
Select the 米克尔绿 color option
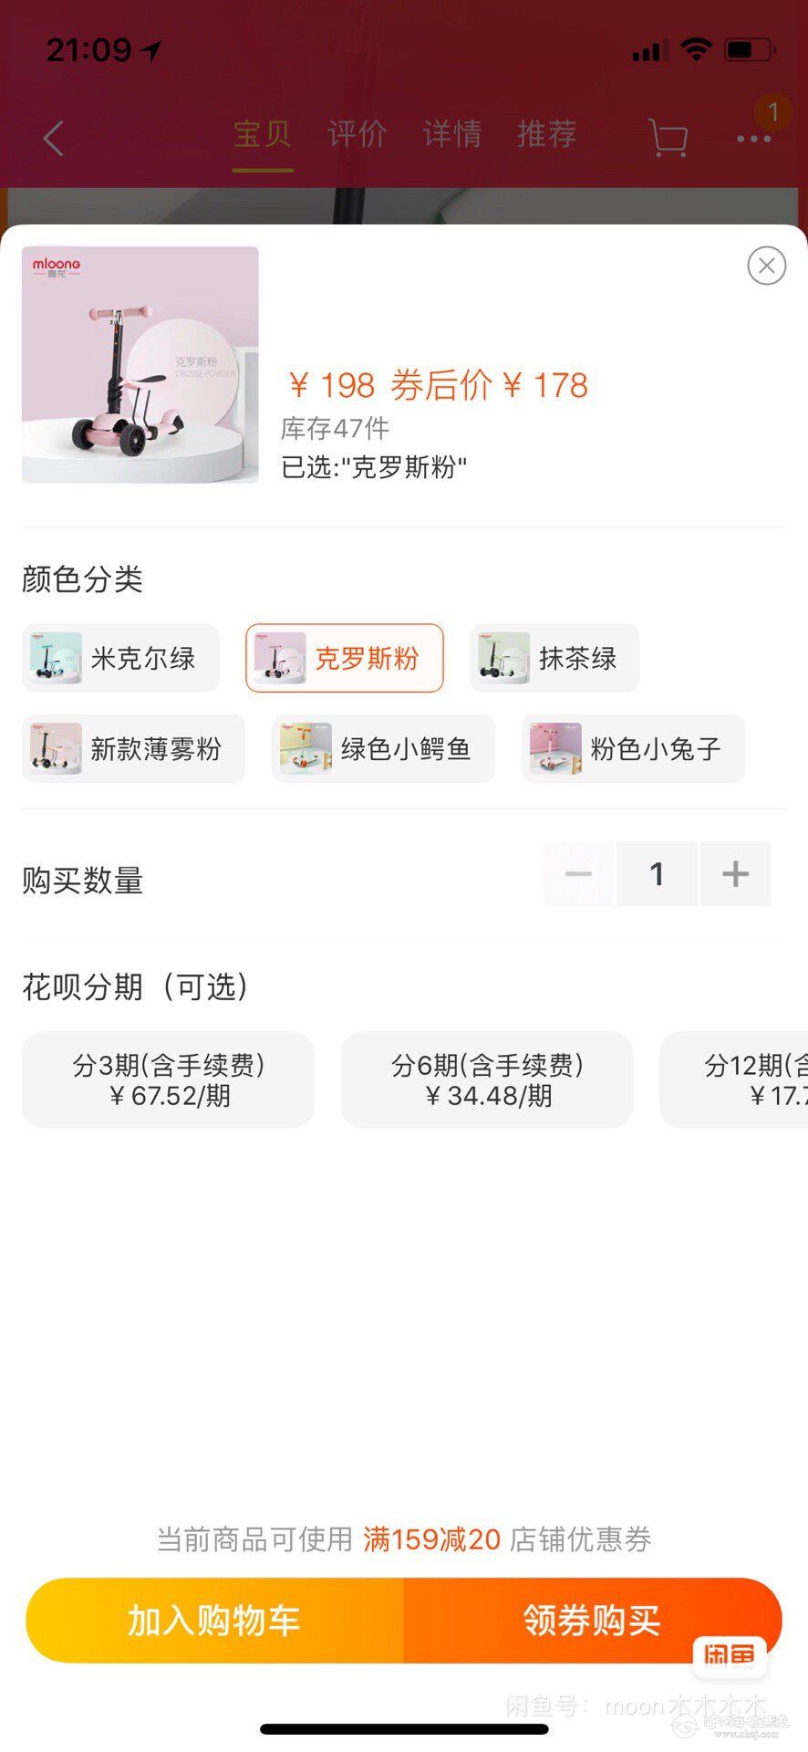pyautogui.click(x=120, y=658)
